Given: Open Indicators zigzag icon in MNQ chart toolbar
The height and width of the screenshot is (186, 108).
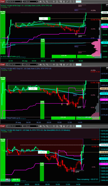Looking at the screenshot, I should pos(67,126).
